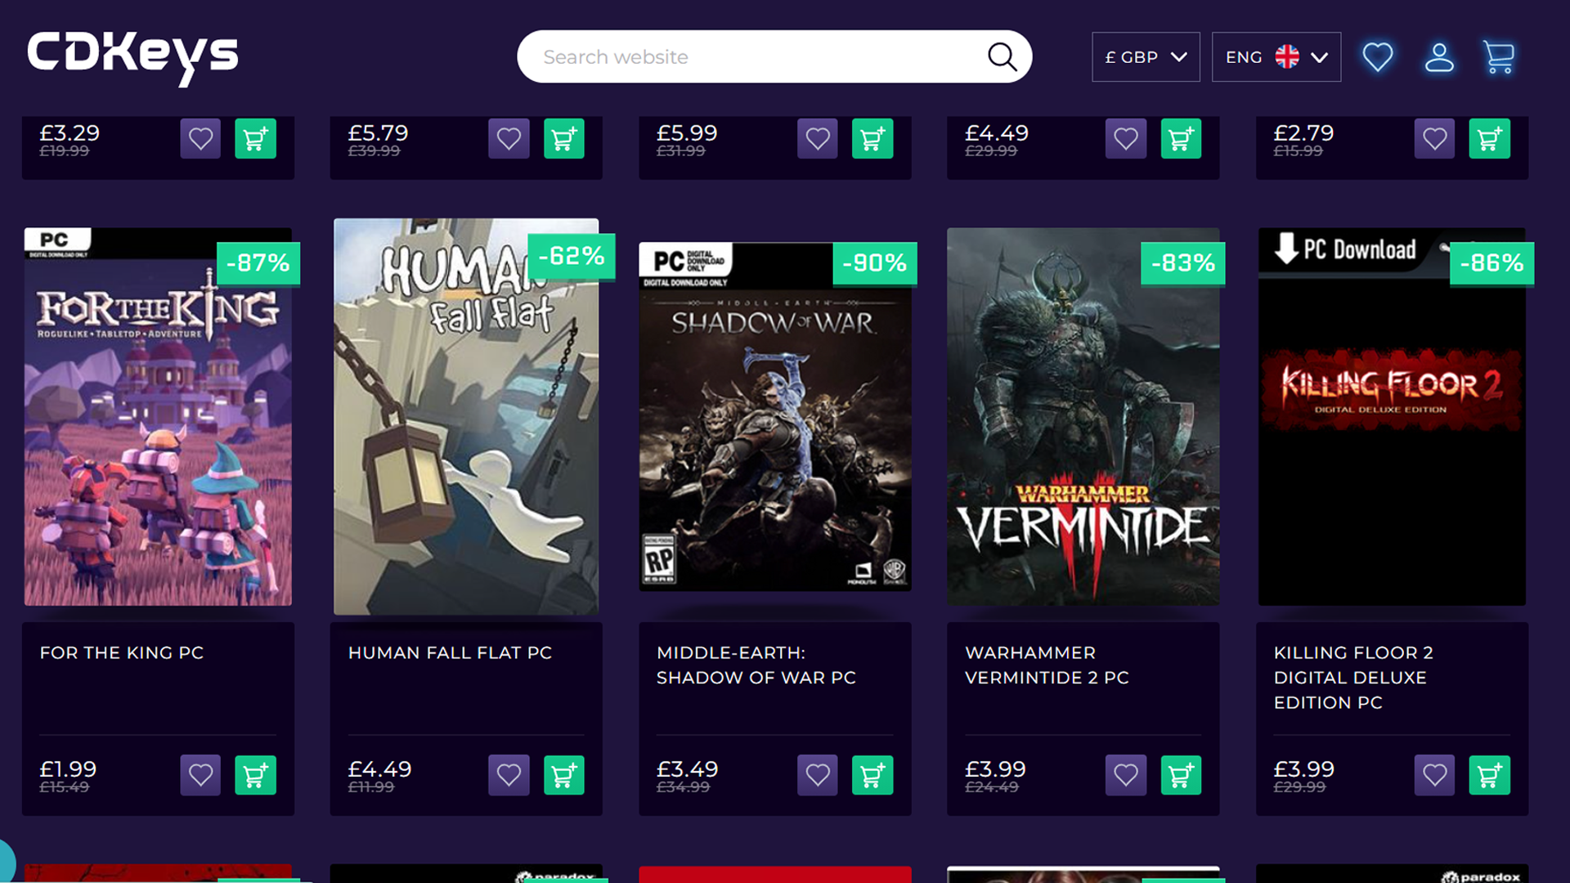Toggle wishlist for Shadow of War PC

coord(819,774)
